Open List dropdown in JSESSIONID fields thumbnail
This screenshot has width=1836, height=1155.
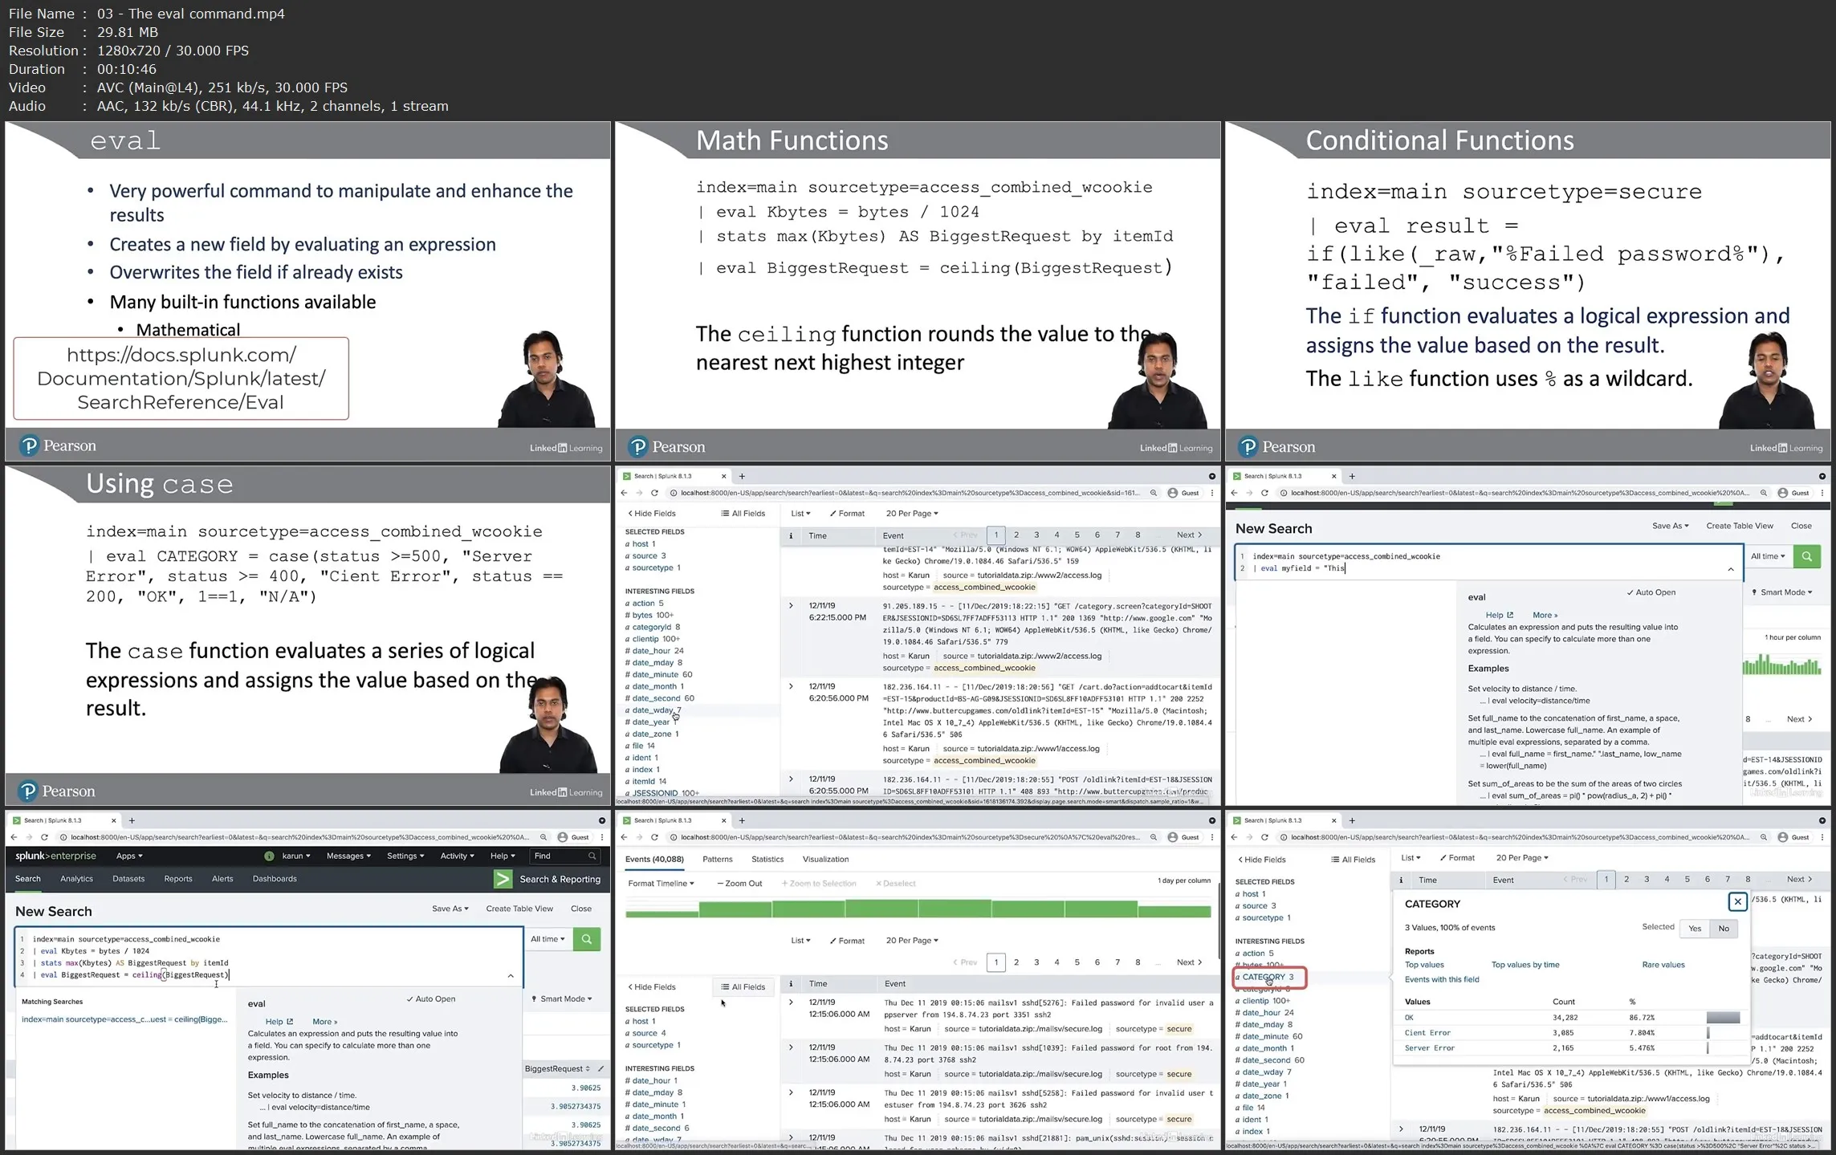(800, 514)
